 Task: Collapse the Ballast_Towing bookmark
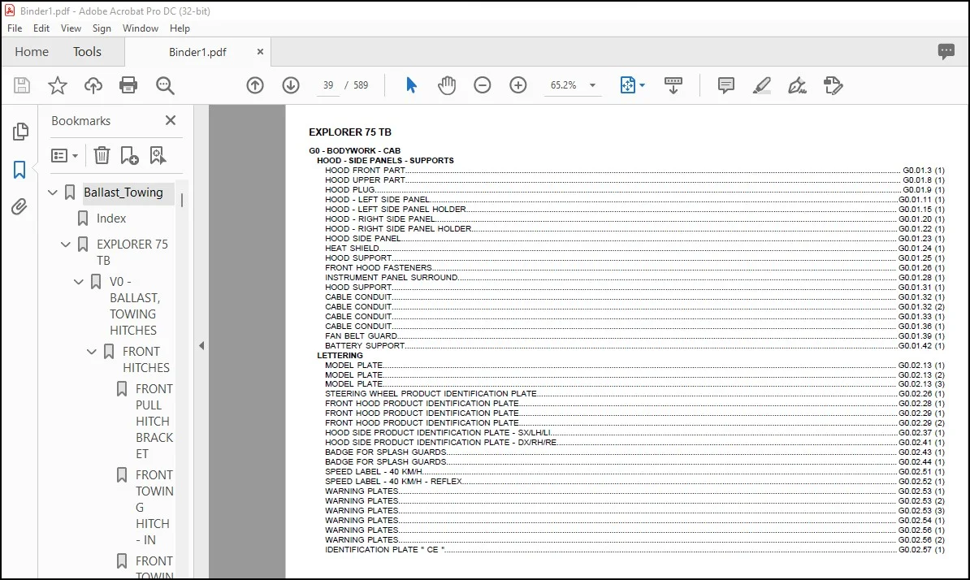point(53,193)
